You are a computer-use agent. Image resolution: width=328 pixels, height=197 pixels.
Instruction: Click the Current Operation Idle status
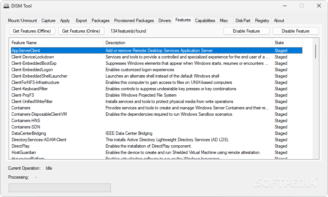(49, 168)
